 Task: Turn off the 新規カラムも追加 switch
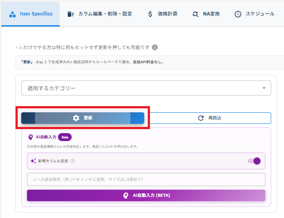click(254, 161)
